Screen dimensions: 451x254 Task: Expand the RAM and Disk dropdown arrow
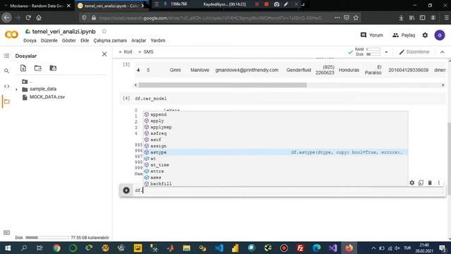(386, 52)
